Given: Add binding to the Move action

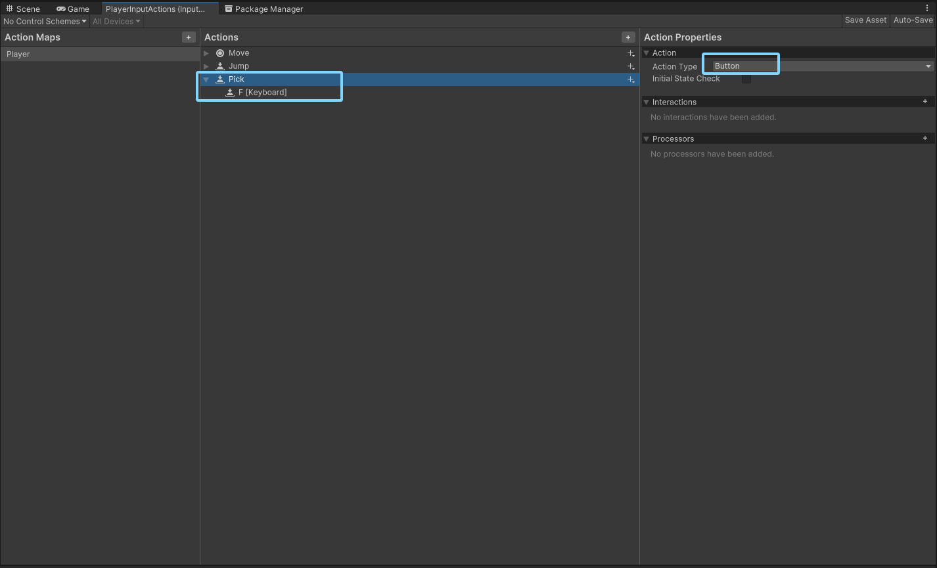Looking at the screenshot, I should click(631, 53).
